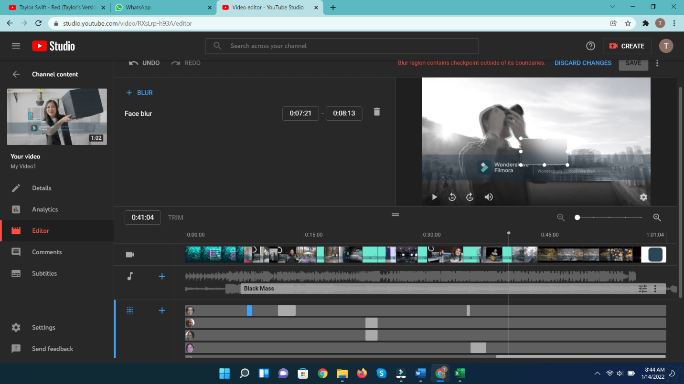
Task: Open Excel from the taskbar
Action: [x=460, y=373]
